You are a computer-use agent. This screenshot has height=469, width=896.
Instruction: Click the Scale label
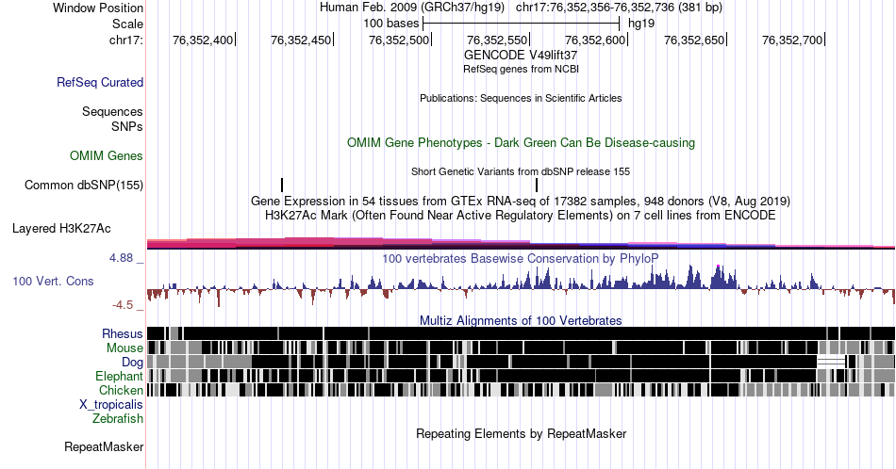[x=128, y=24]
